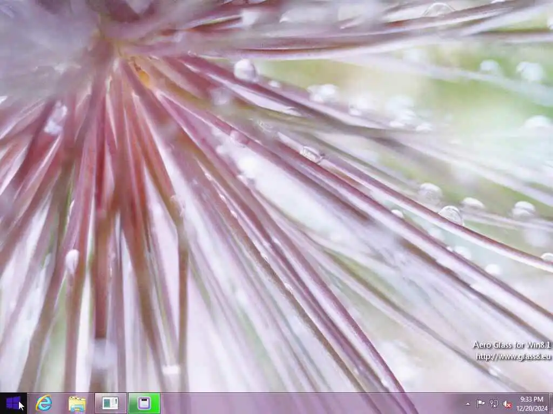Open File Explorer from the taskbar
This screenshot has height=414, width=553.
tap(77, 404)
